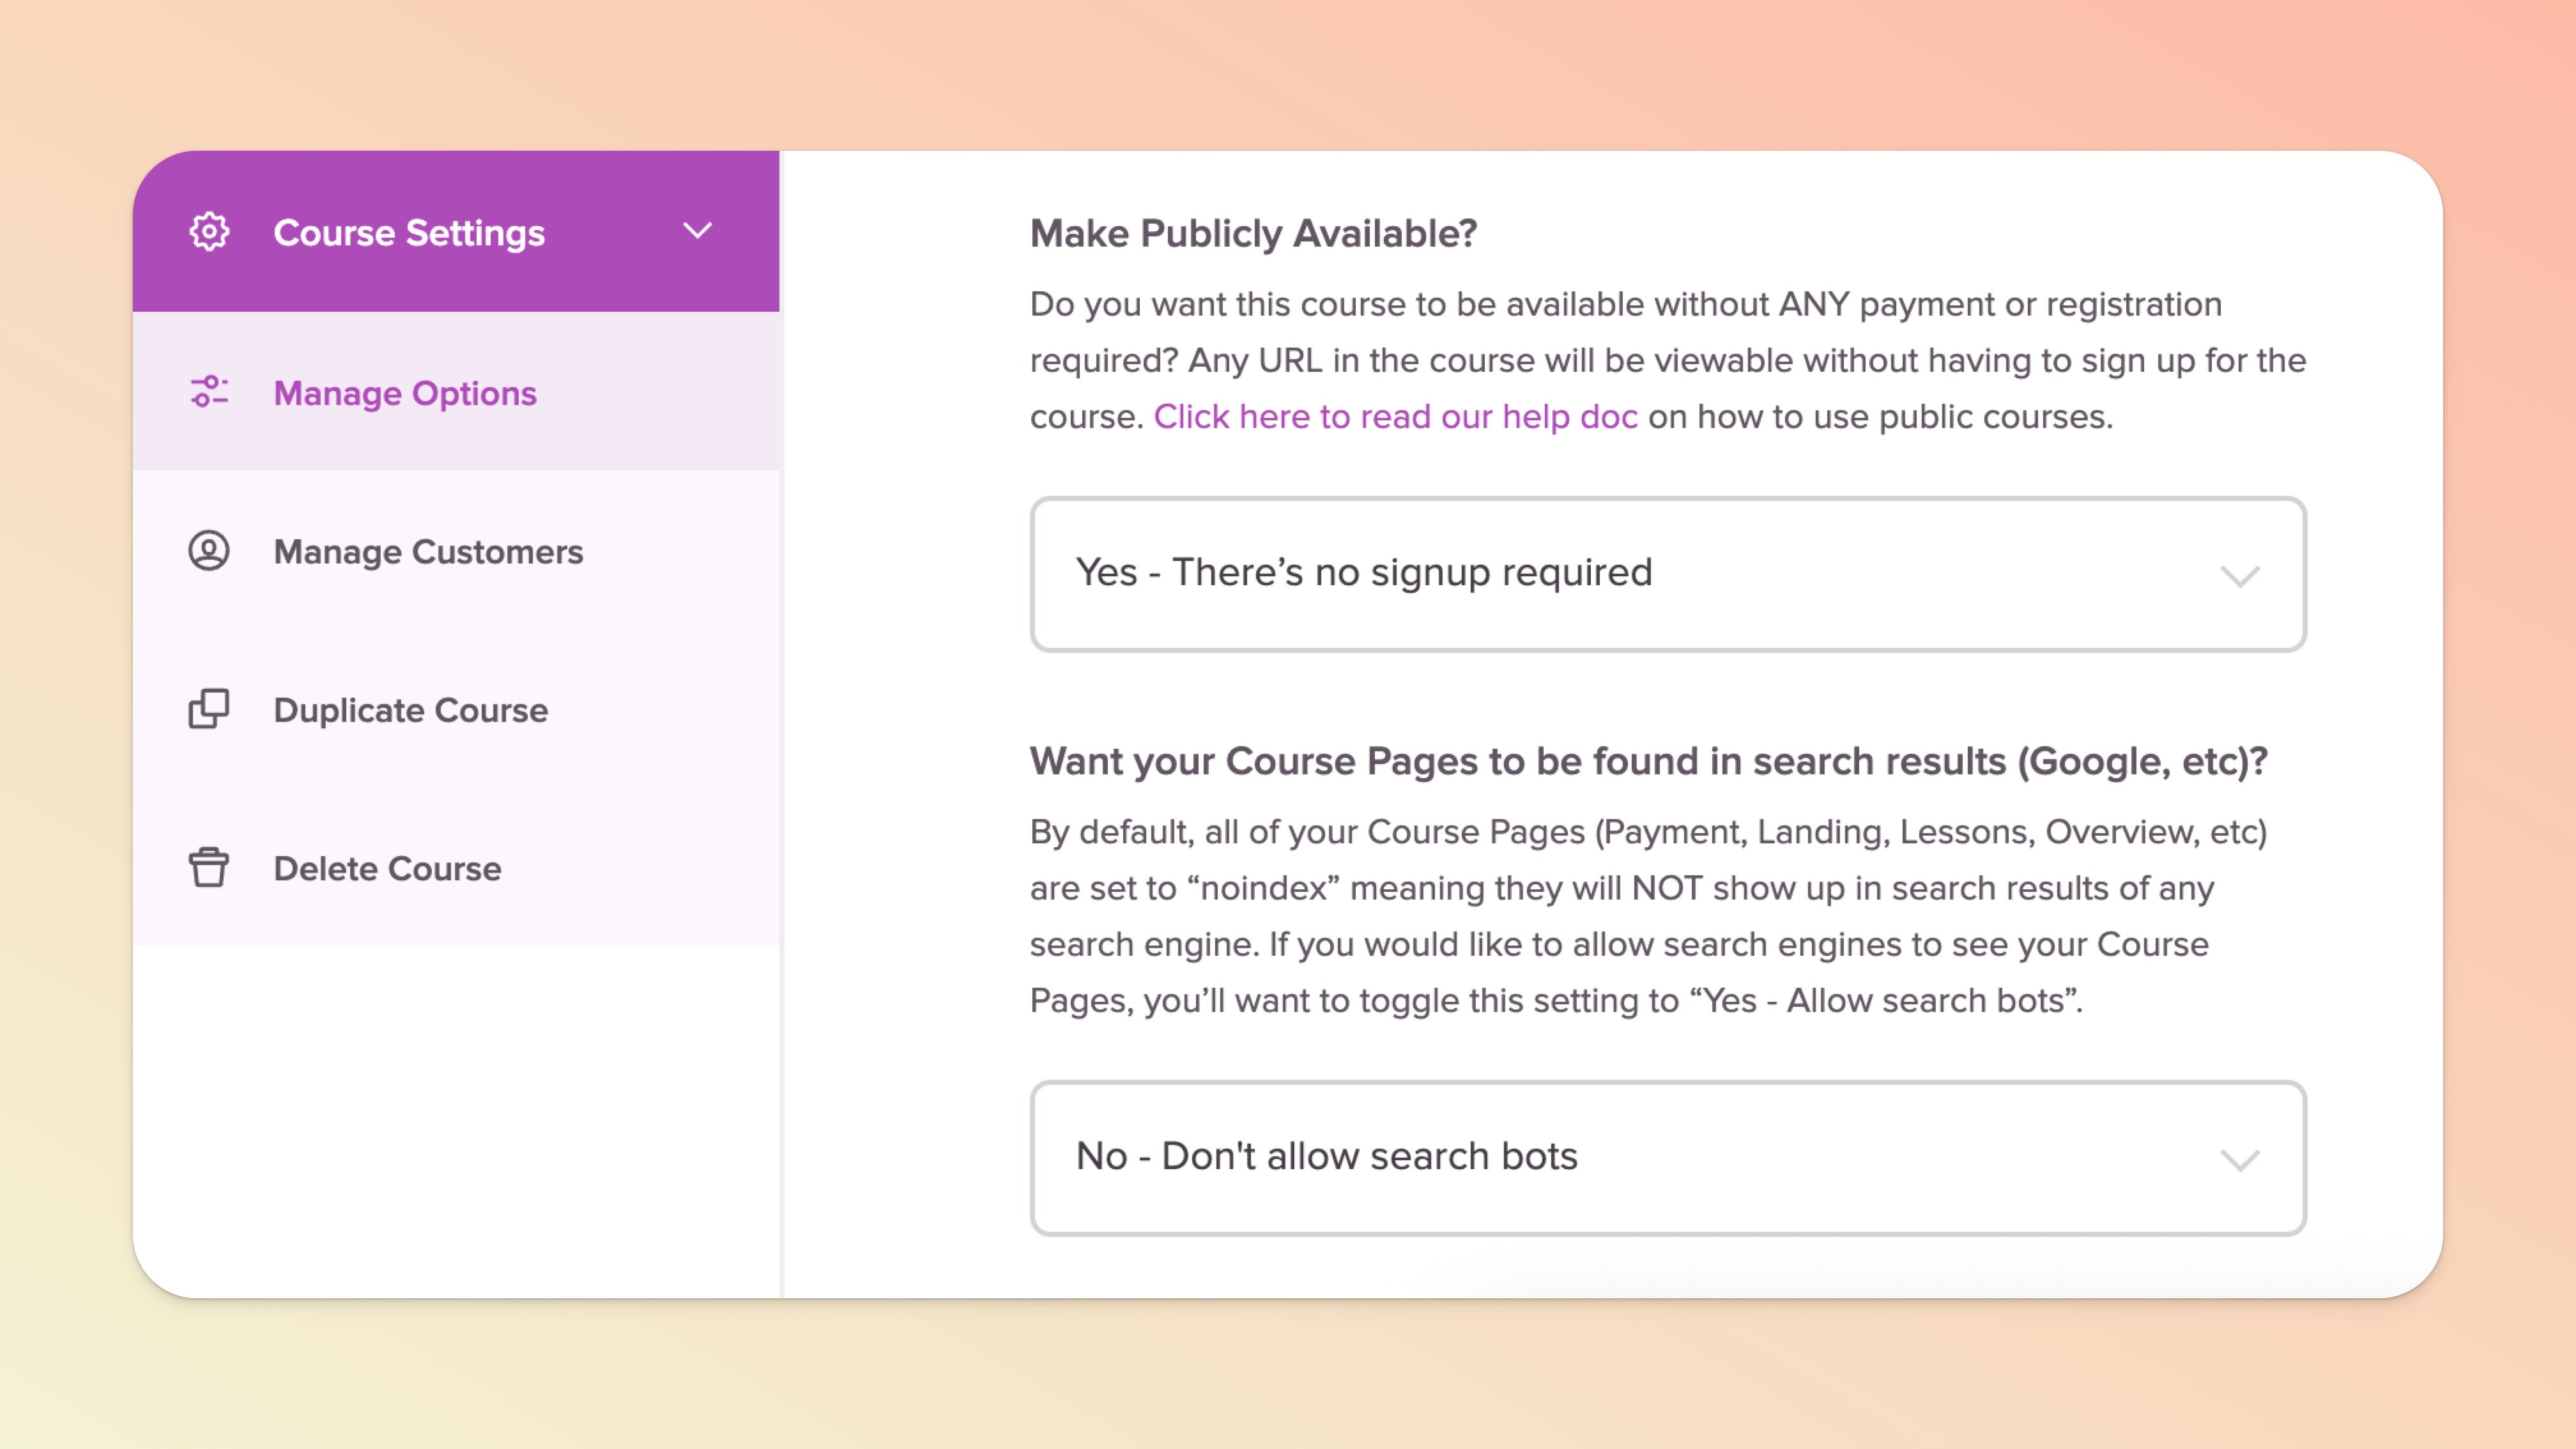The image size is (2576, 1449).
Task: Go to the Manage Customers menu item
Action: pos(428,552)
